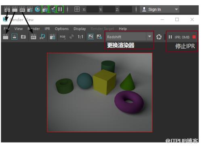Click the input mode grid icon beside X field
Image resolution: width=202 pixels, height=147 pixels.
(x=77, y=9)
